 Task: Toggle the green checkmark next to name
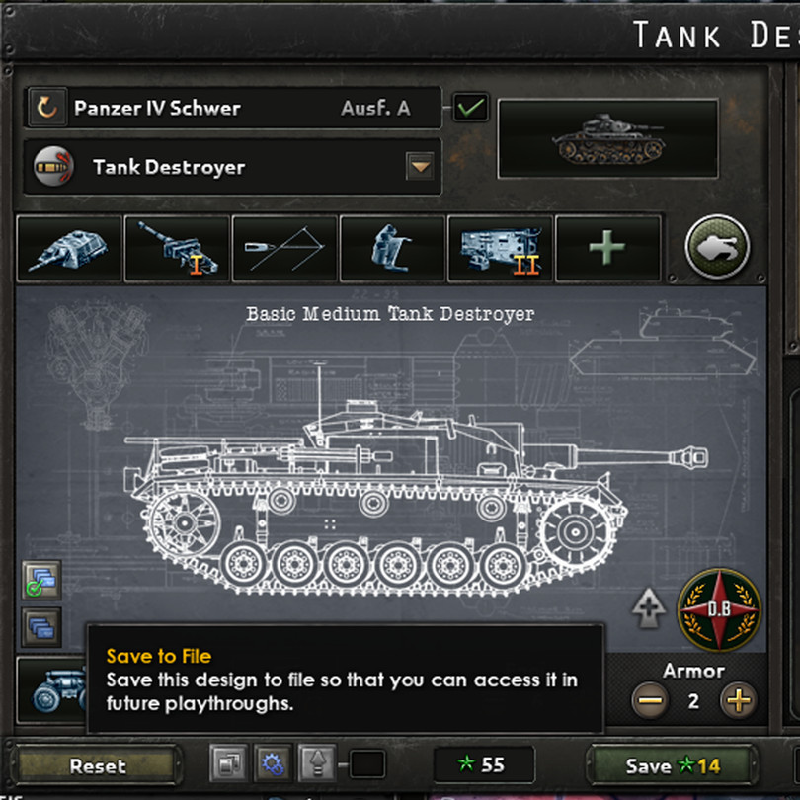[x=470, y=107]
